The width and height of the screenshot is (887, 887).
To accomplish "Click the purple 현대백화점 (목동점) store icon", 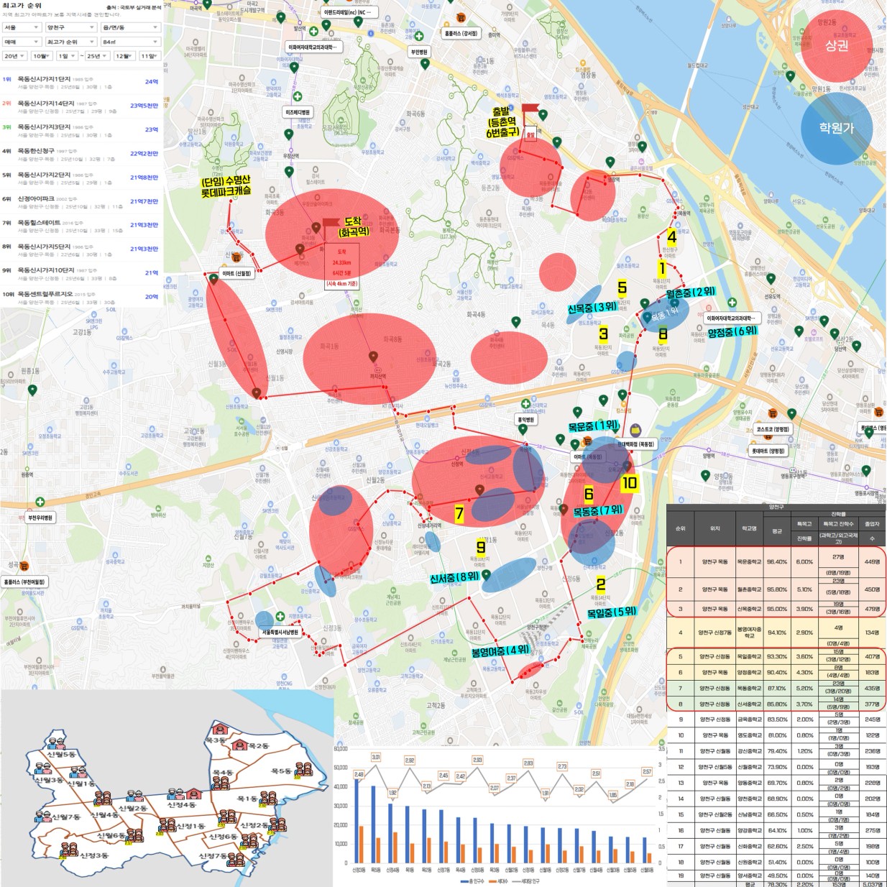I will coord(635,431).
